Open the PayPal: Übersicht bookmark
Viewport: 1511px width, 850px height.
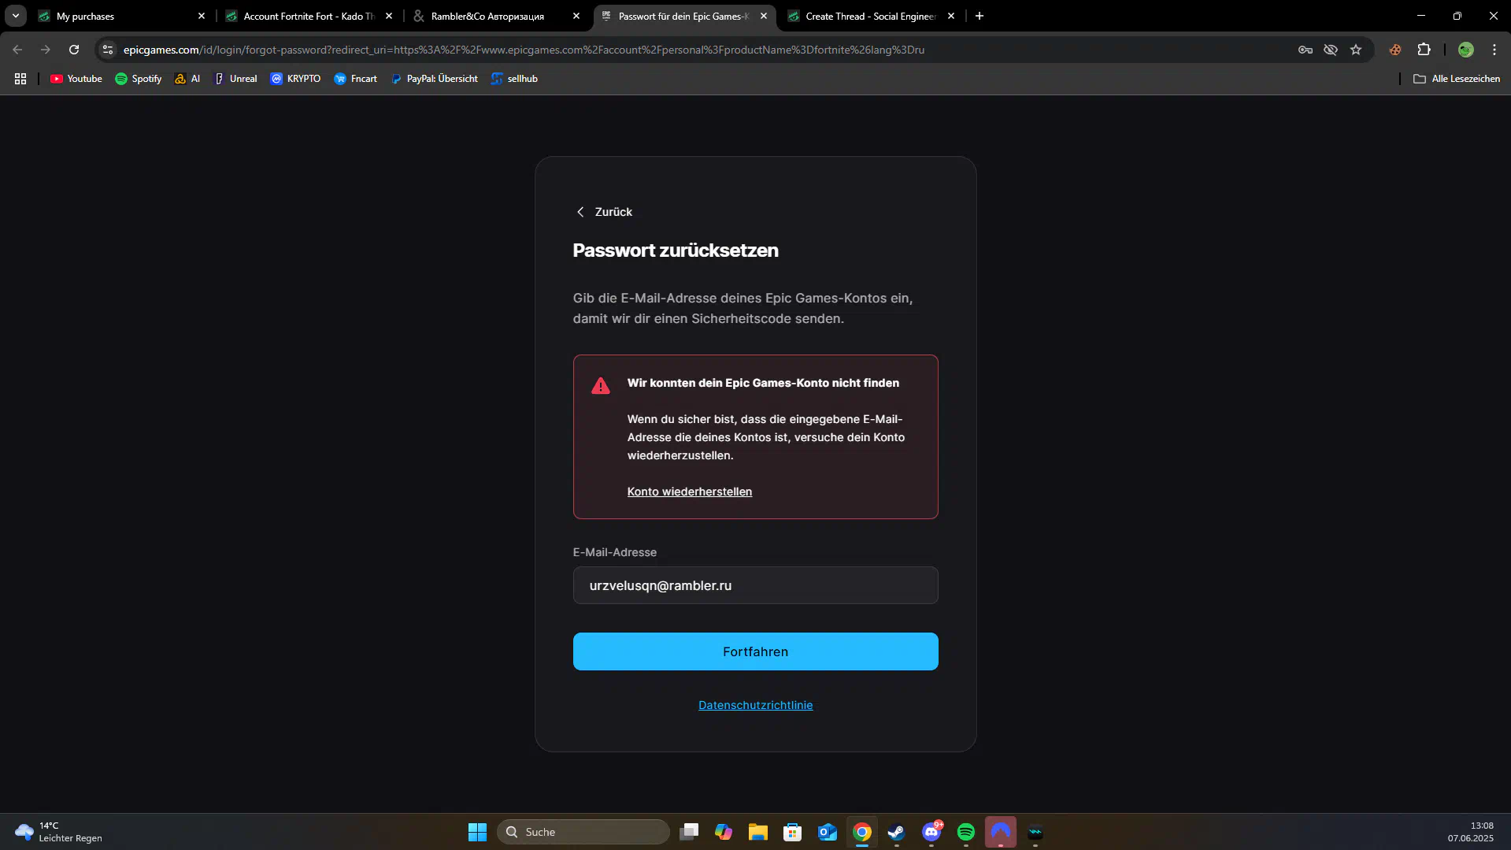tap(434, 79)
